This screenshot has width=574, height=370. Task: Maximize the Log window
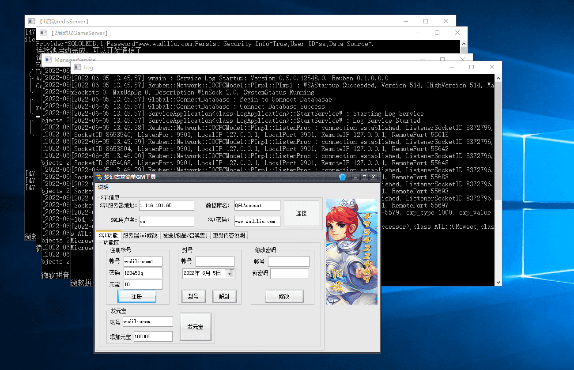(x=472, y=67)
